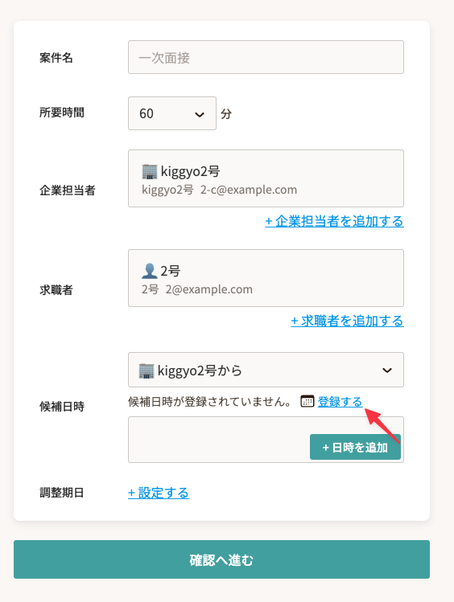Select the 2号 job seeker card
Screen dimensions: 454x602
pos(266,278)
